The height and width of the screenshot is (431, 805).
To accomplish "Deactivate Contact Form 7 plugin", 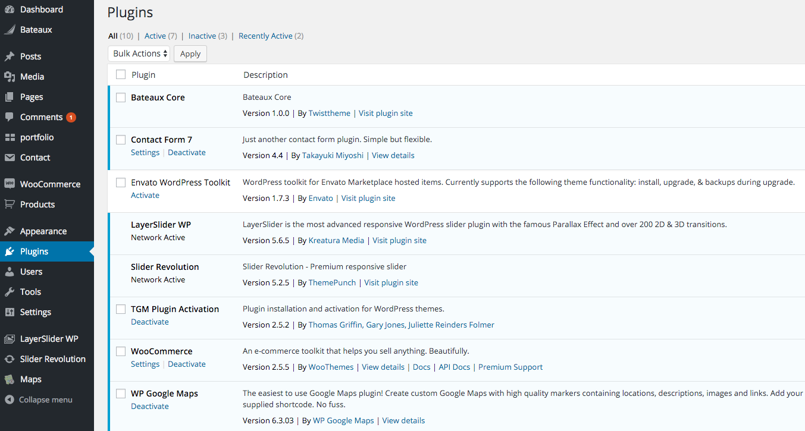I will pyautogui.click(x=187, y=152).
